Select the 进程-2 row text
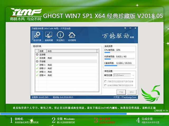The height and width of the screenshot is (126, 169). [42, 68]
